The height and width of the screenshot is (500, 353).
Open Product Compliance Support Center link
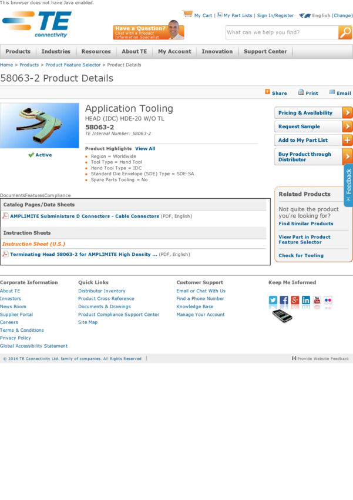tap(119, 315)
